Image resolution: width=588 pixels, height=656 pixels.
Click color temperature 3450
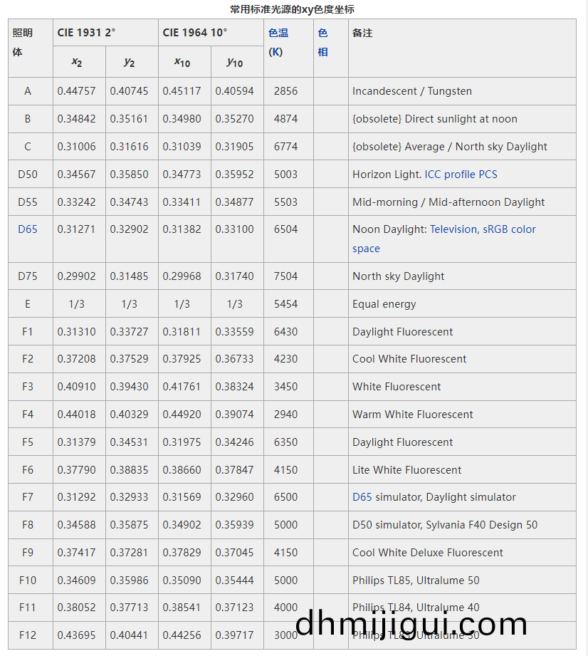tap(285, 387)
